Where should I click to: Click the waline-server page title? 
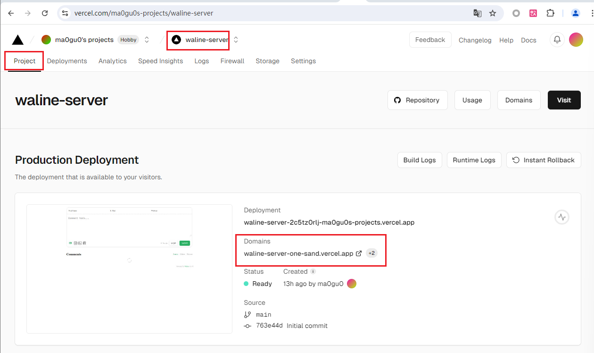tap(62, 100)
